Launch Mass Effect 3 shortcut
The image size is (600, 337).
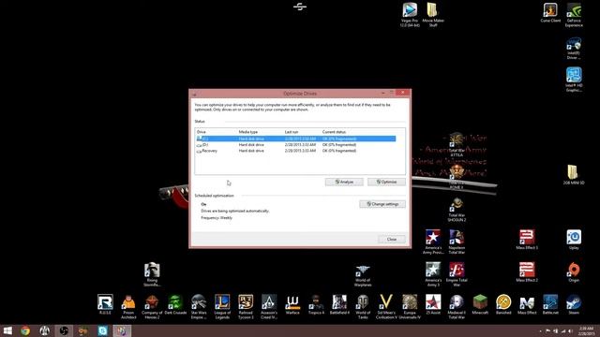coord(527,240)
